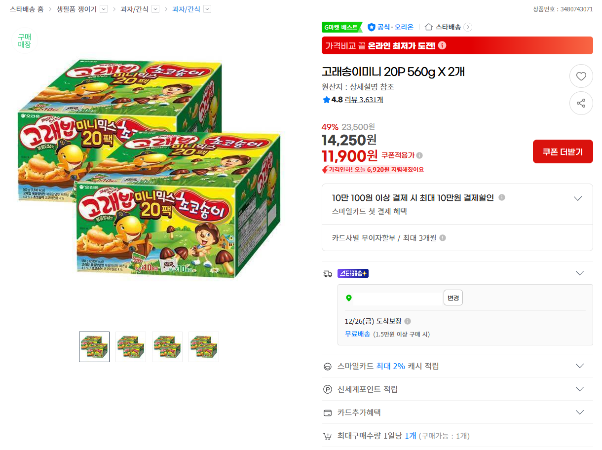Screen dimensions: 602x450
Task: Click the delivery truck icon
Action: pyautogui.click(x=327, y=273)
